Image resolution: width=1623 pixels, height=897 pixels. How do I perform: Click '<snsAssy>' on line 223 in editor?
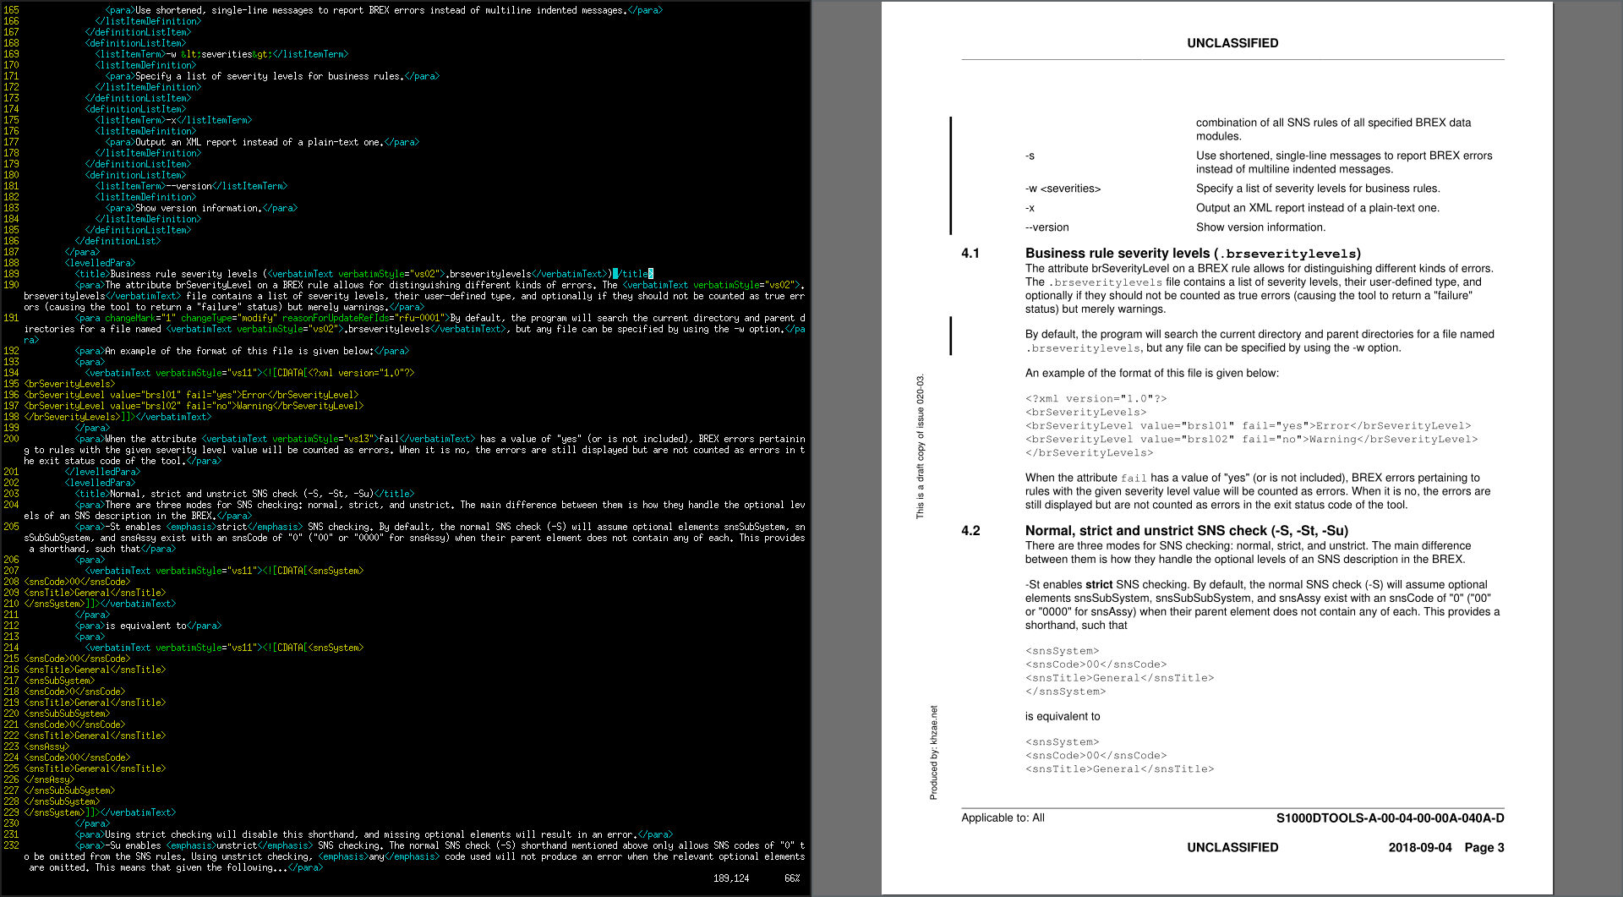pos(47,747)
